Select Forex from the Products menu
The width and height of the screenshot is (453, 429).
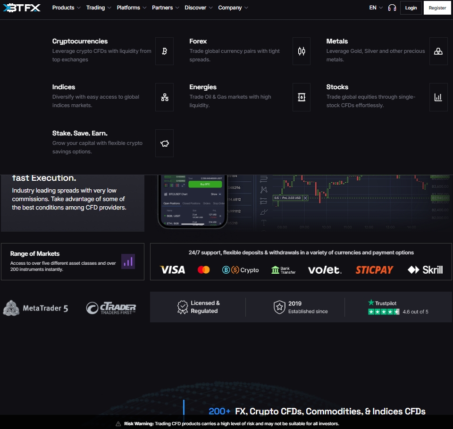pos(250,51)
